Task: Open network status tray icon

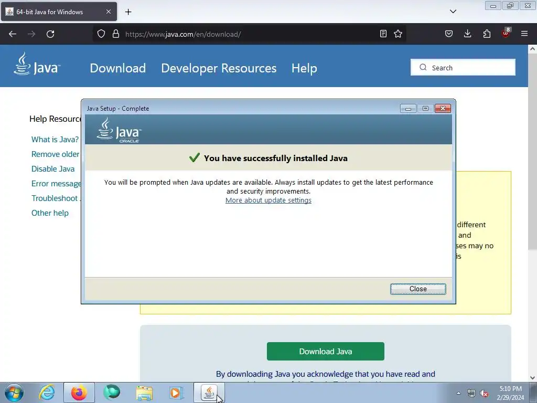Action: click(x=471, y=394)
